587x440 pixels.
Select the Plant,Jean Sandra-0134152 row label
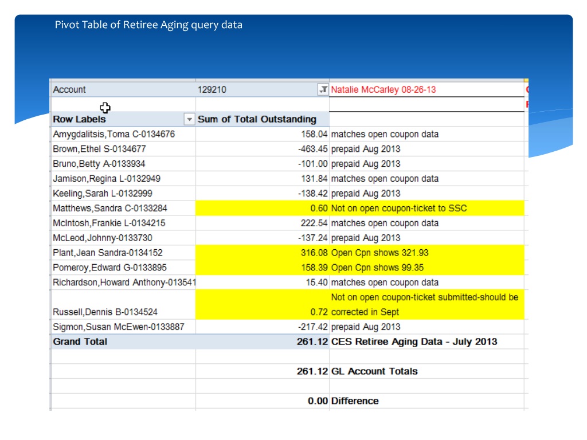click(x=108, y=253)
